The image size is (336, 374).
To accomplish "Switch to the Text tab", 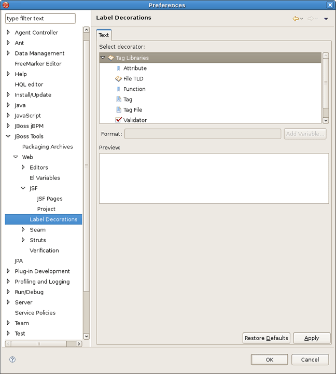I will click(104, 35).
